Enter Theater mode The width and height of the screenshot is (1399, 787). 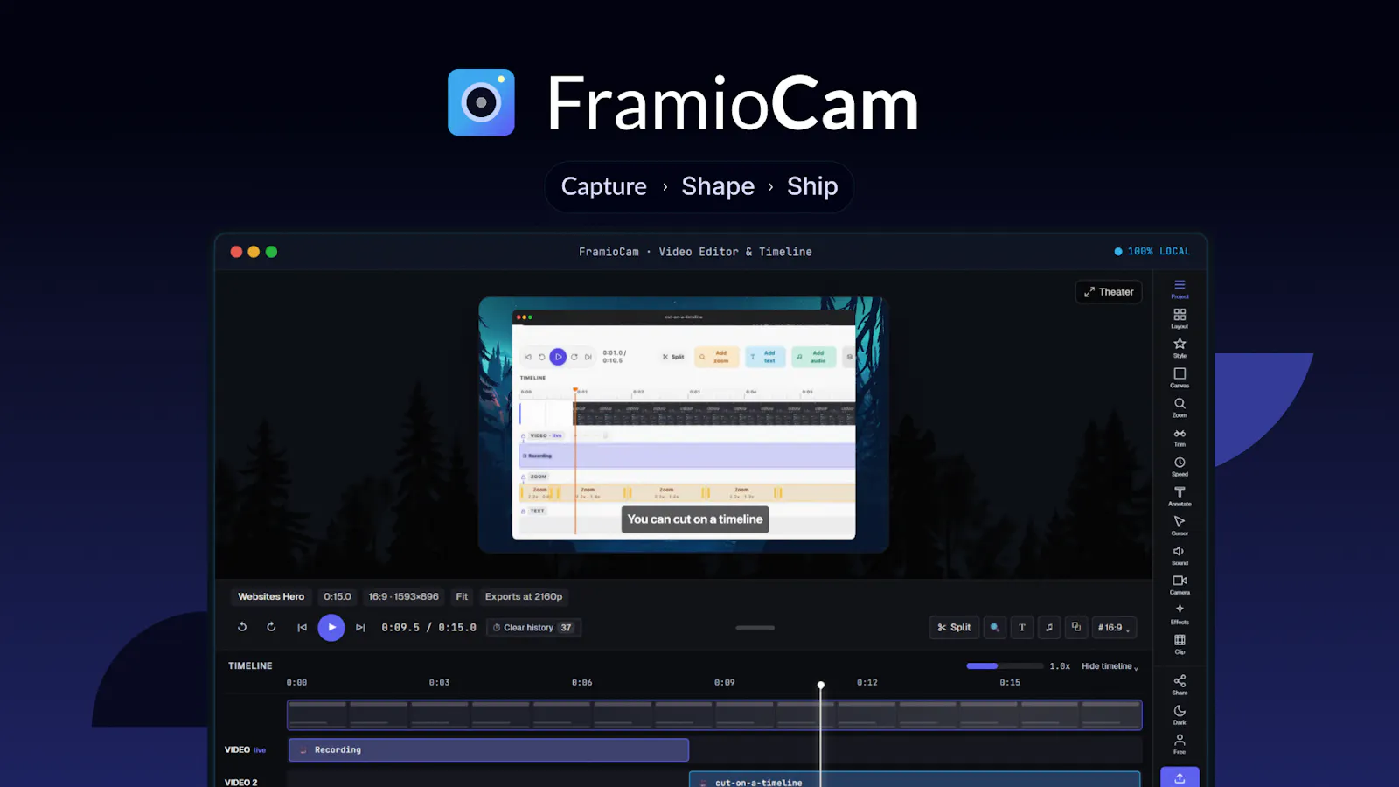(x=1109, y=292)
